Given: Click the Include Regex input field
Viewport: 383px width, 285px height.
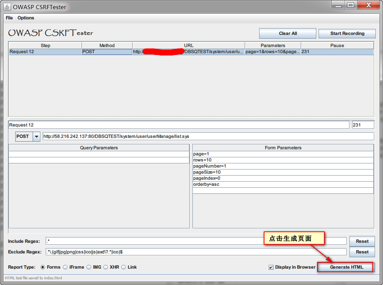Looking at the screenshot, I should 196,241.
